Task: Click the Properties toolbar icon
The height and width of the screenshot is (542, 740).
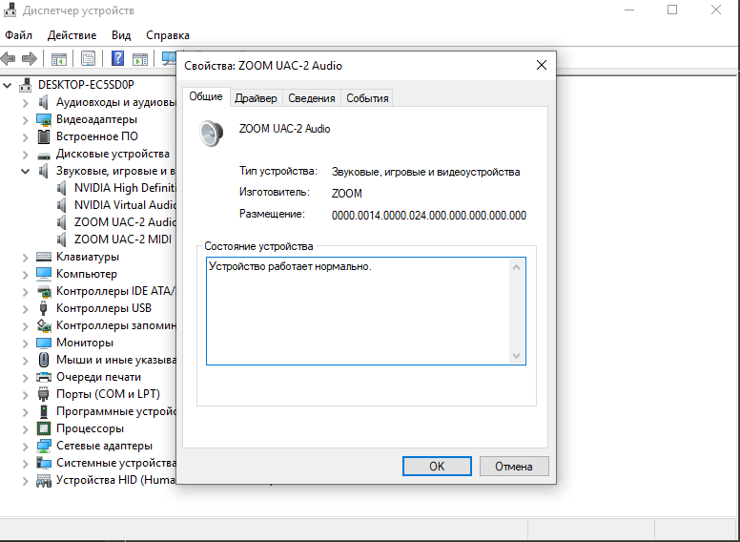Action: [x=89, y=59]
